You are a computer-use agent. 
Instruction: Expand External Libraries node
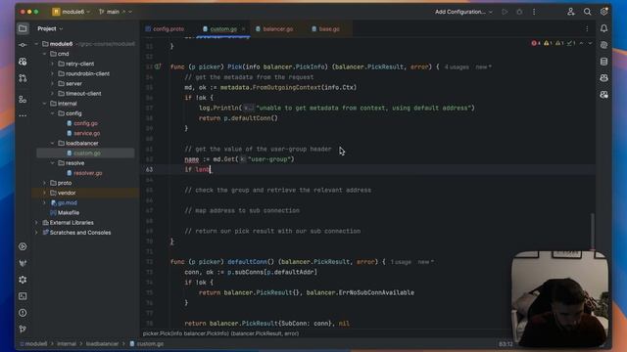coord(37,223)
